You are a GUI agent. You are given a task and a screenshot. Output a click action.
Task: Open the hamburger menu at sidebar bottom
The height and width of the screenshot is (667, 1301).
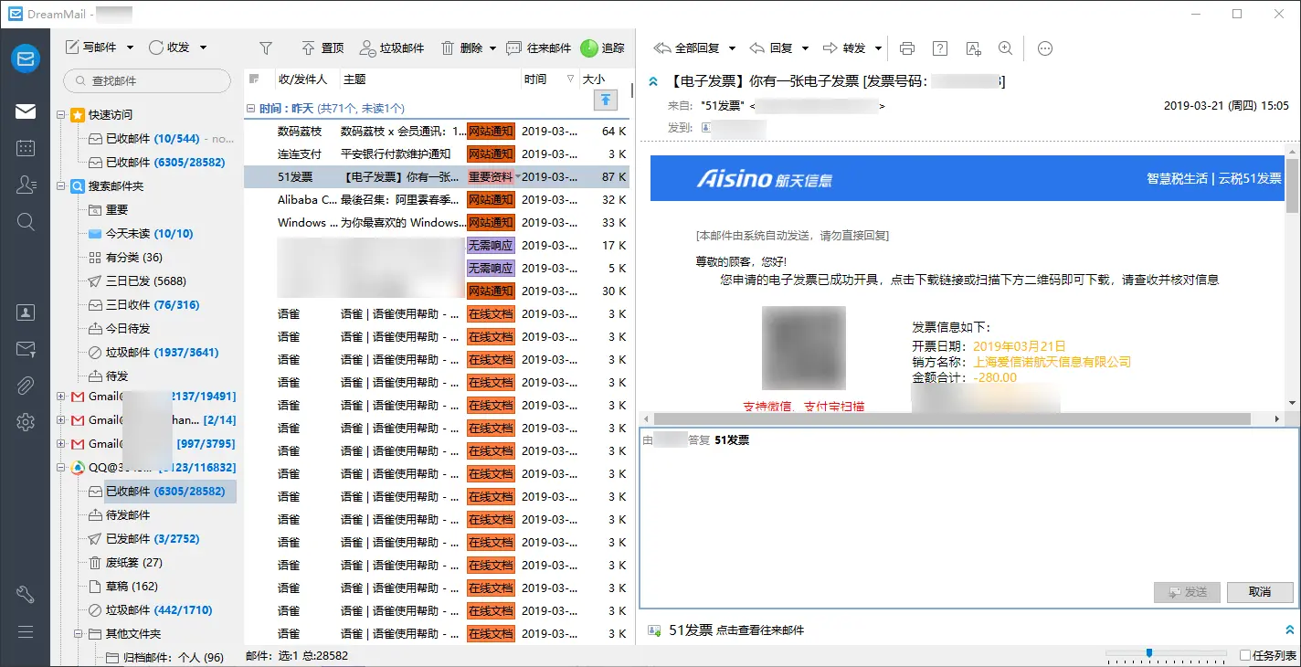coord(25,632)
